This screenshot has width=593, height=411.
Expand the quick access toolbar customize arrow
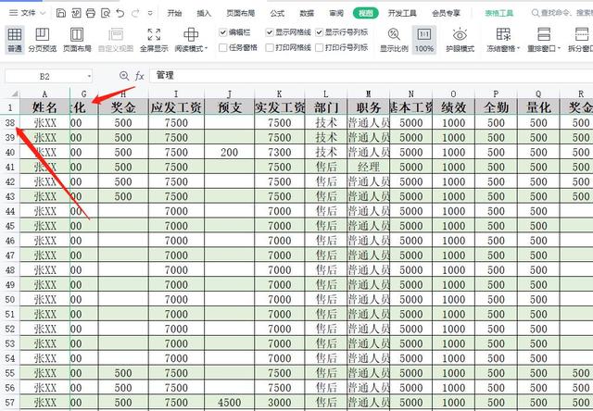[x=150, y=13]
